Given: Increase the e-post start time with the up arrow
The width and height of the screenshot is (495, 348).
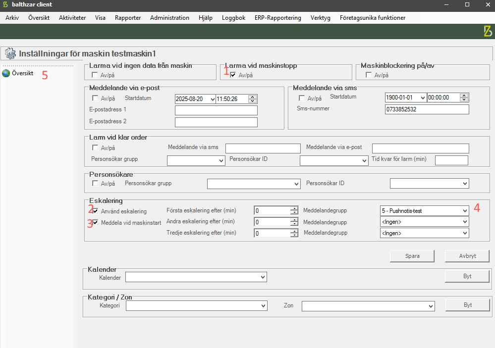Looking at the screenshot, I should 253,97.
